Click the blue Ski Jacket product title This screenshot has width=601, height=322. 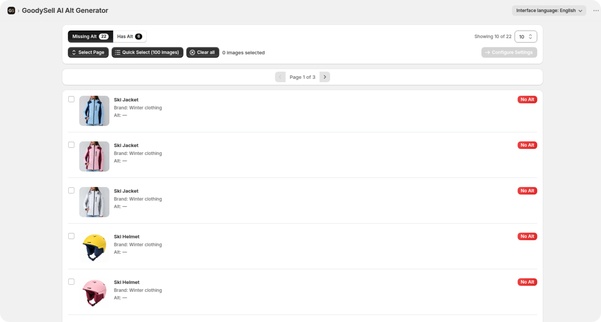(126, 100)
